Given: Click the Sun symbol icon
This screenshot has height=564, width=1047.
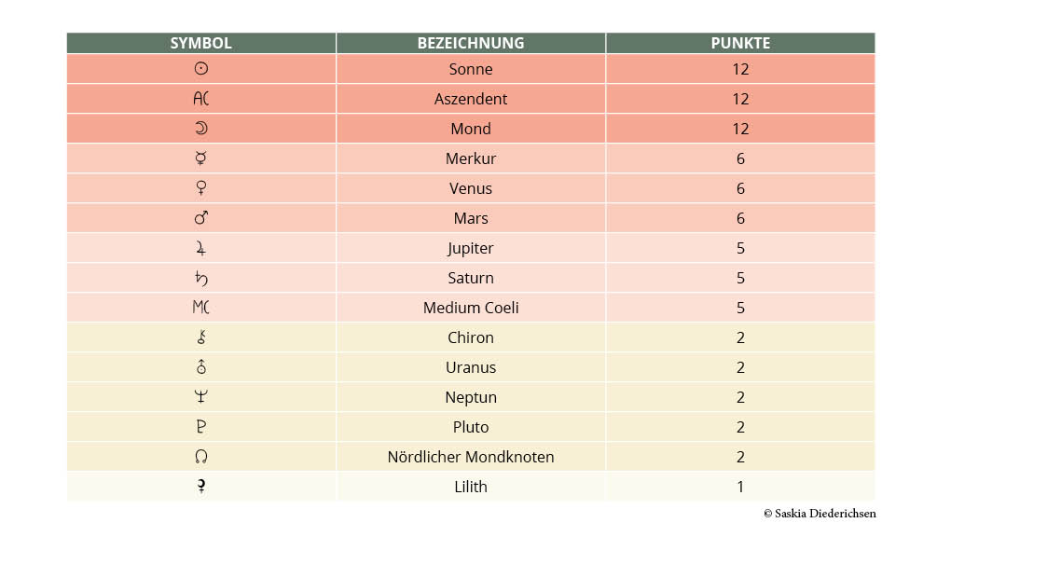Looking at the screenshot, I should click(200, 69).
